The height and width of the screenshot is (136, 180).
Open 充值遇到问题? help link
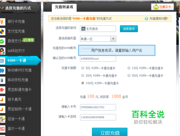(159, 19)
